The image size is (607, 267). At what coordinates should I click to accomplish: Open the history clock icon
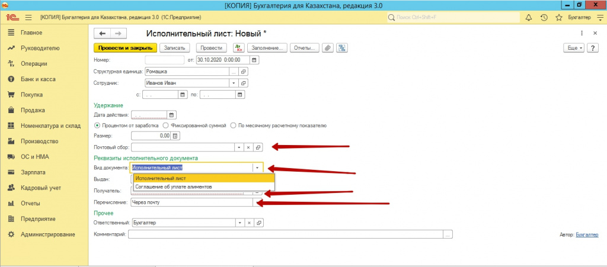(x=544, y=17)
